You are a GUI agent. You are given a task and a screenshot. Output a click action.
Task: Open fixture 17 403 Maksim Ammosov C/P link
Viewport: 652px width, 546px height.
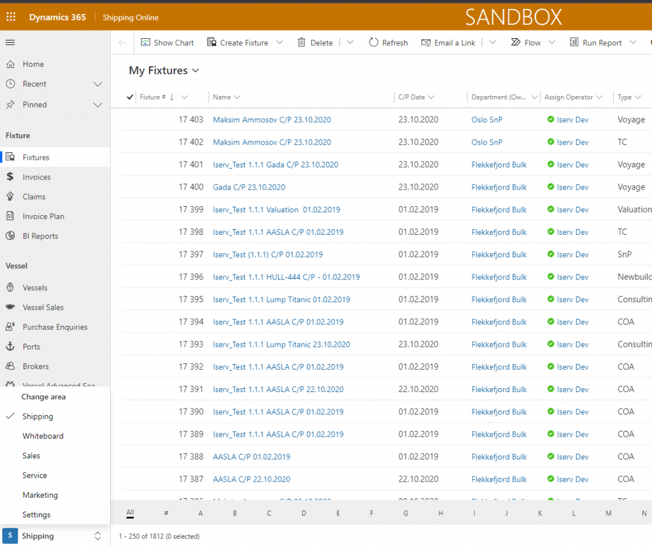tap(272, 120)
